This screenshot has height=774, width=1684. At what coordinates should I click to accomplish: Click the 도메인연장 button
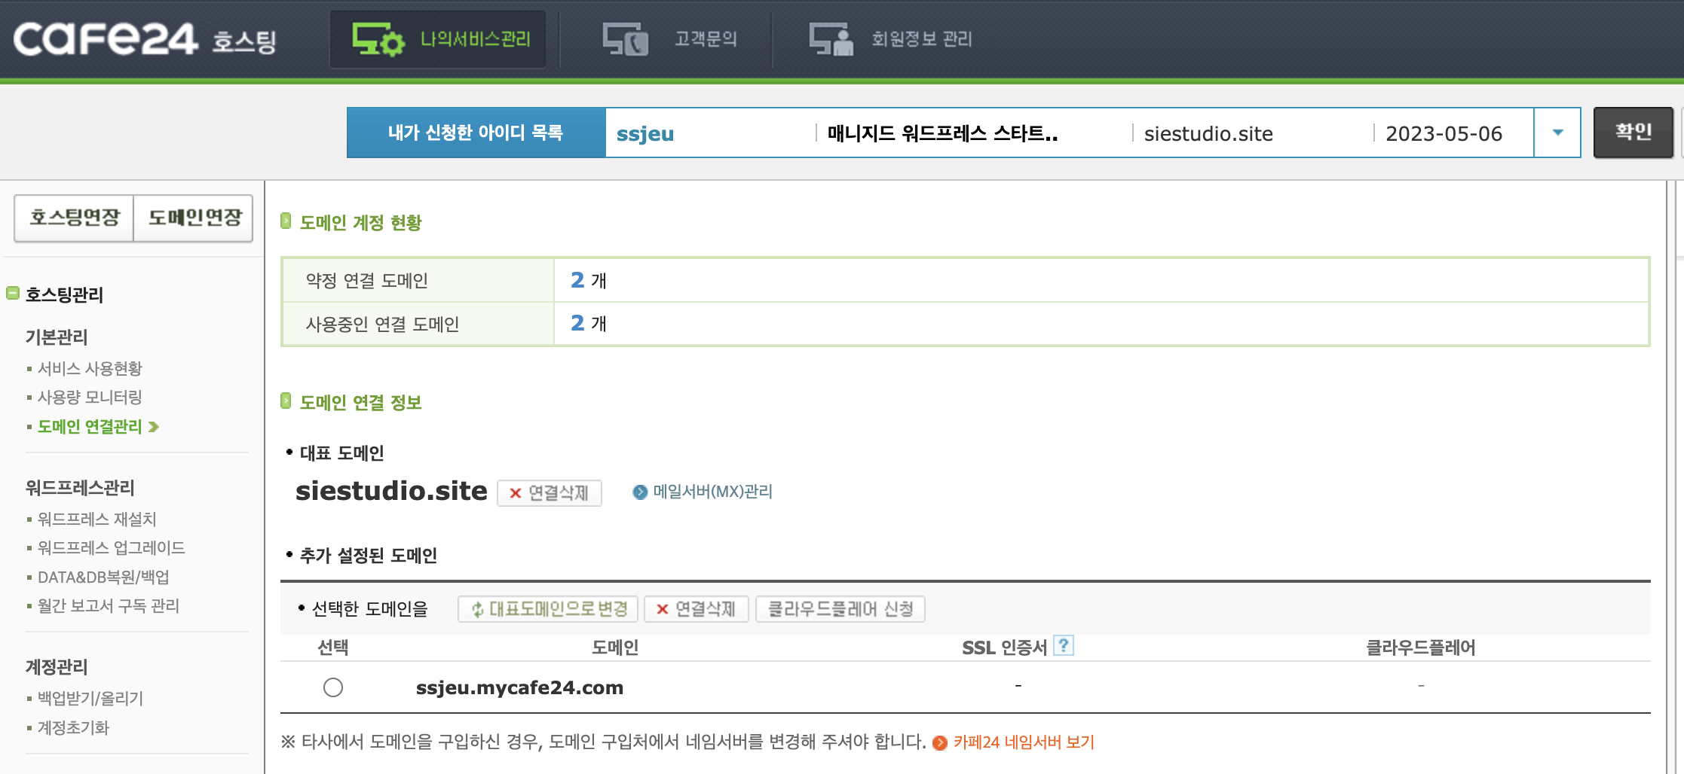click(x=194, y=218)
